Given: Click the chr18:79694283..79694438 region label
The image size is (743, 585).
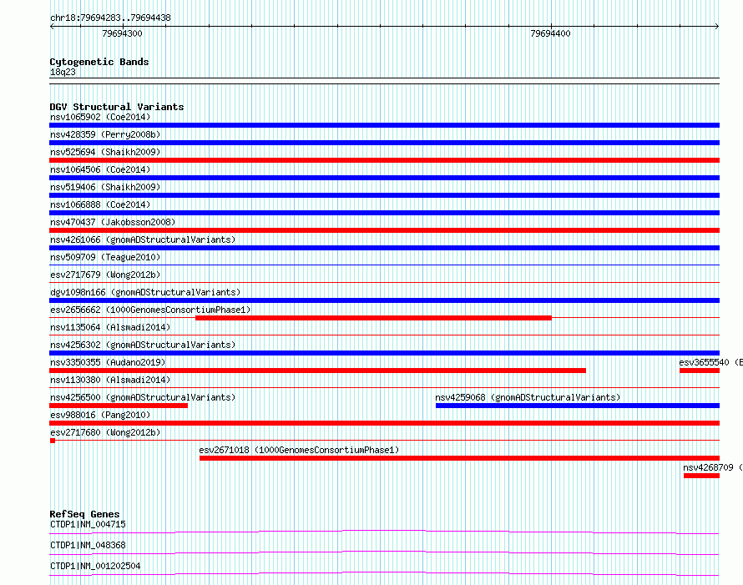Looking at the screenshot, I should click(x=110, y=18).
